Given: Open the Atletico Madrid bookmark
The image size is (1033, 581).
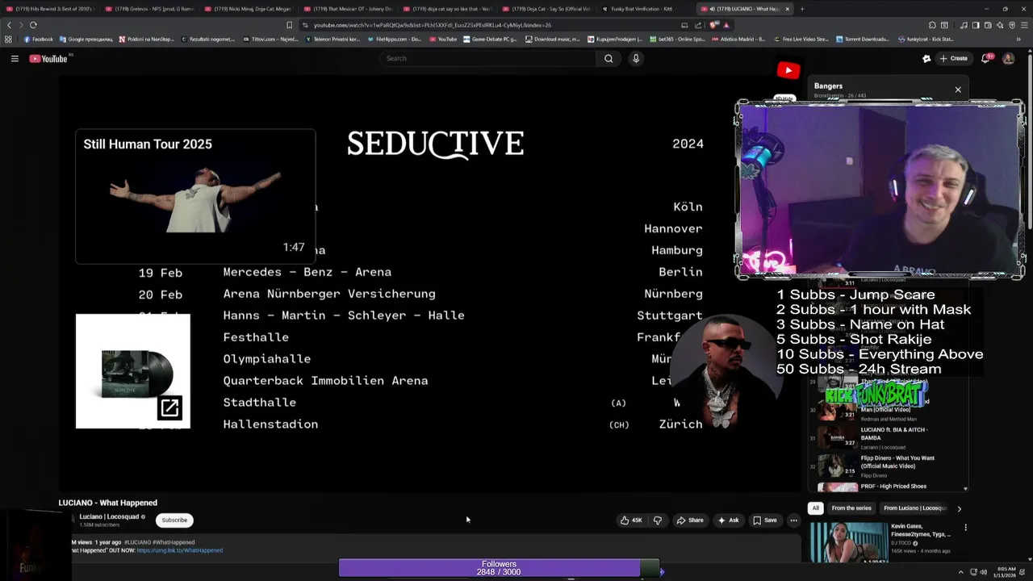Looking at the screenshot, I should tap(738, 39).
